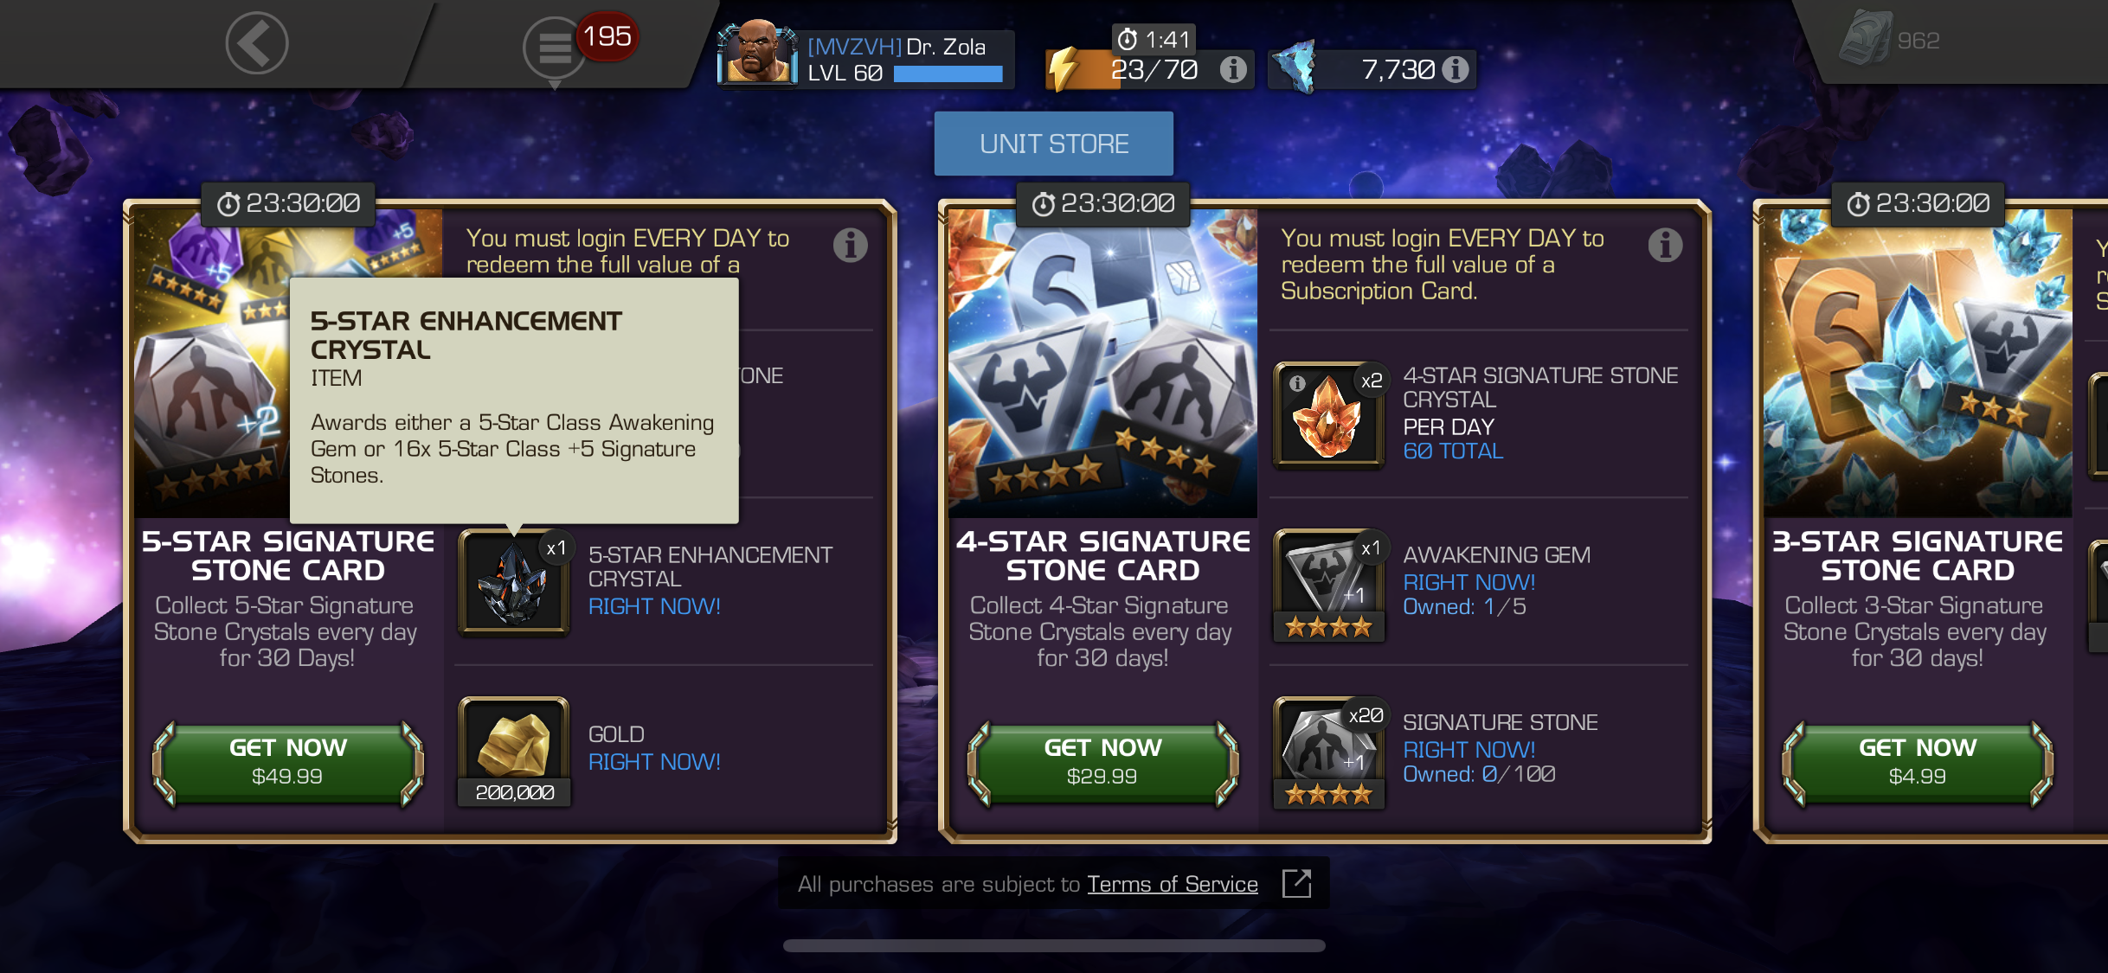This screenshot has width=2108, height=973.
Task: Open the Unit Store tab
Action: 1054,144
